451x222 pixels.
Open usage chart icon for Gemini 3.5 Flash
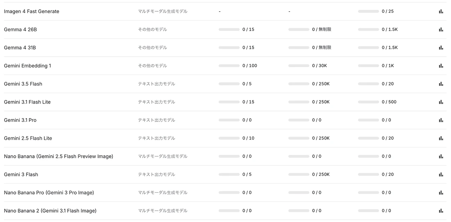pos(441,84)
